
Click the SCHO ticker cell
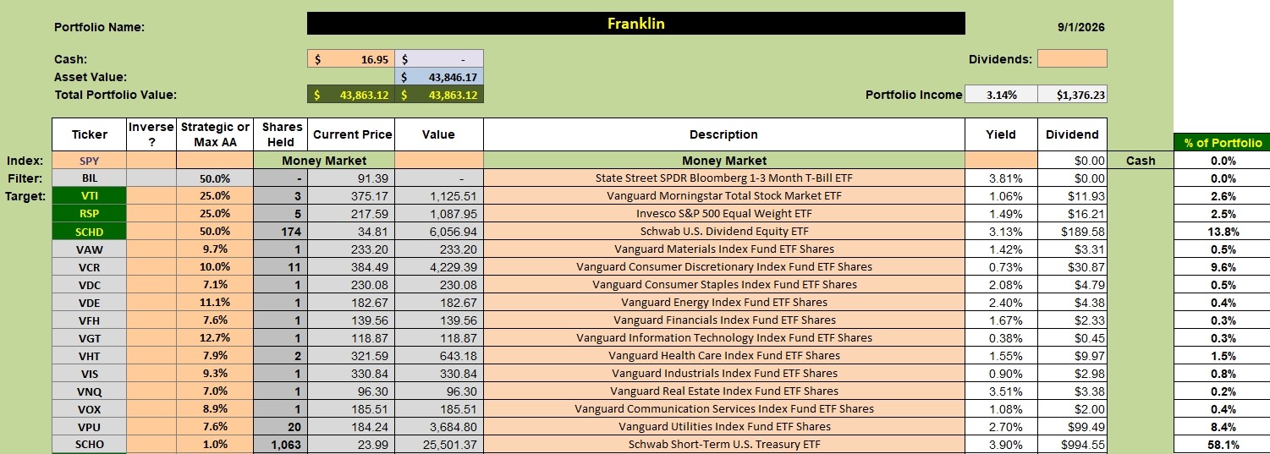(x=89, y=445)
